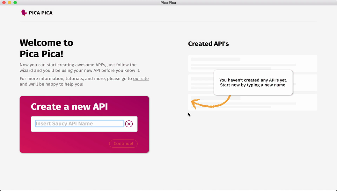
Task: Click the Pica Pica window title text
Action: [x=168, y=3]
